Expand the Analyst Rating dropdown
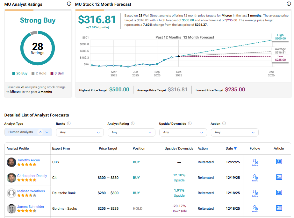The height and width of the screenshot is (218, 294). coord(131,132)
